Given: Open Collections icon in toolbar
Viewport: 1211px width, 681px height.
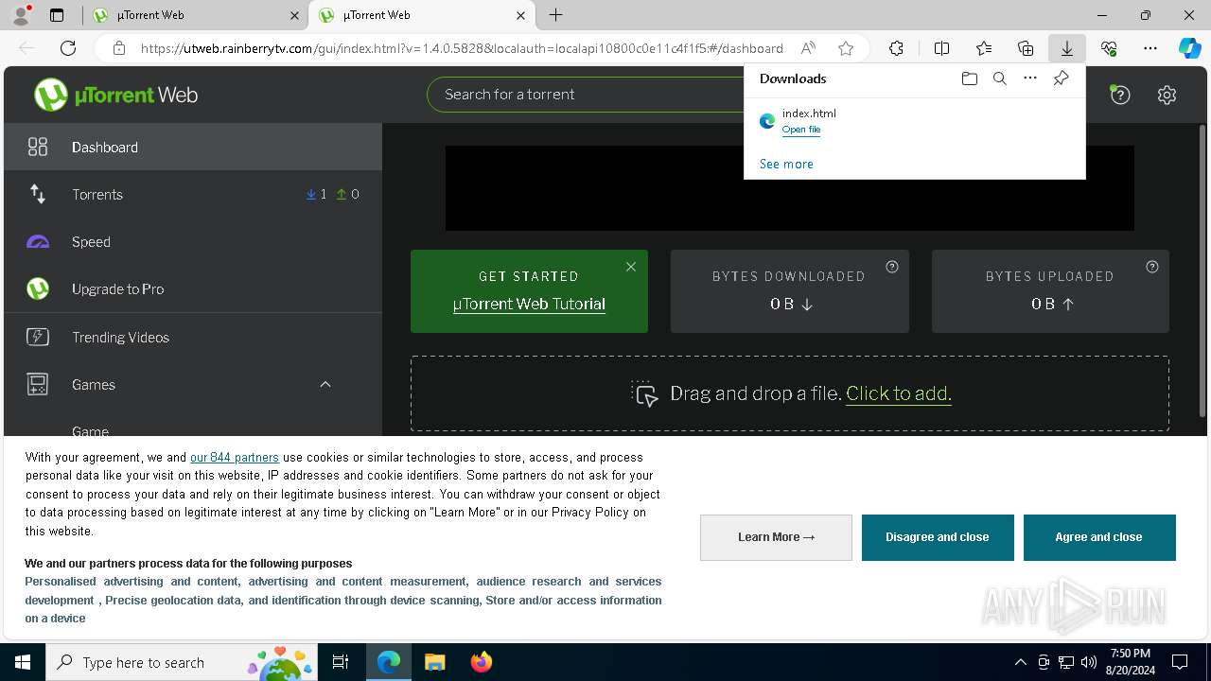Looking at the screenshot, I should coord(1026,48).
